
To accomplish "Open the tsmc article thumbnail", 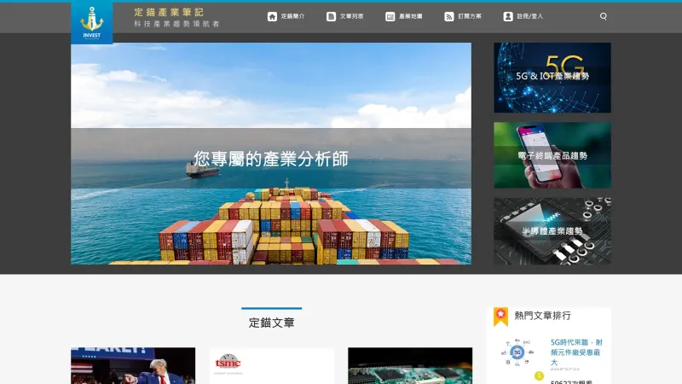I will click(271, 365).
